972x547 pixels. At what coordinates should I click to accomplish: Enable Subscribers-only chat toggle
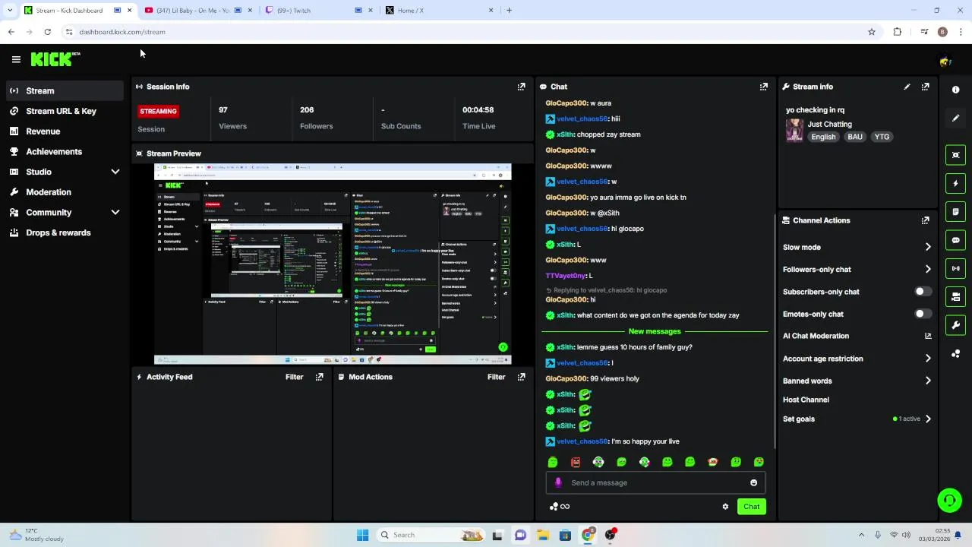pyautogui.click(x=923, y=292)
